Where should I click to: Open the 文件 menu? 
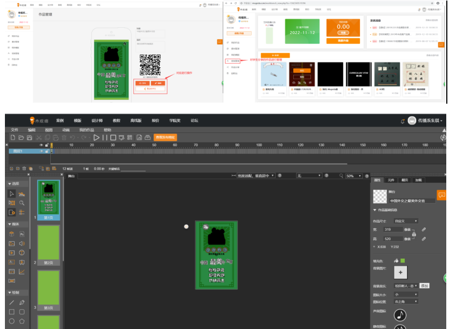tap(15, 130)
